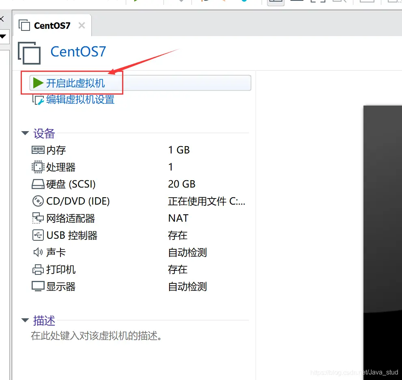Collapse the 设备 section
This screenshot has width=402, height=380.
point(25,133)
